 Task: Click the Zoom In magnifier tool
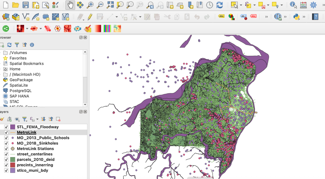(90, 5)
